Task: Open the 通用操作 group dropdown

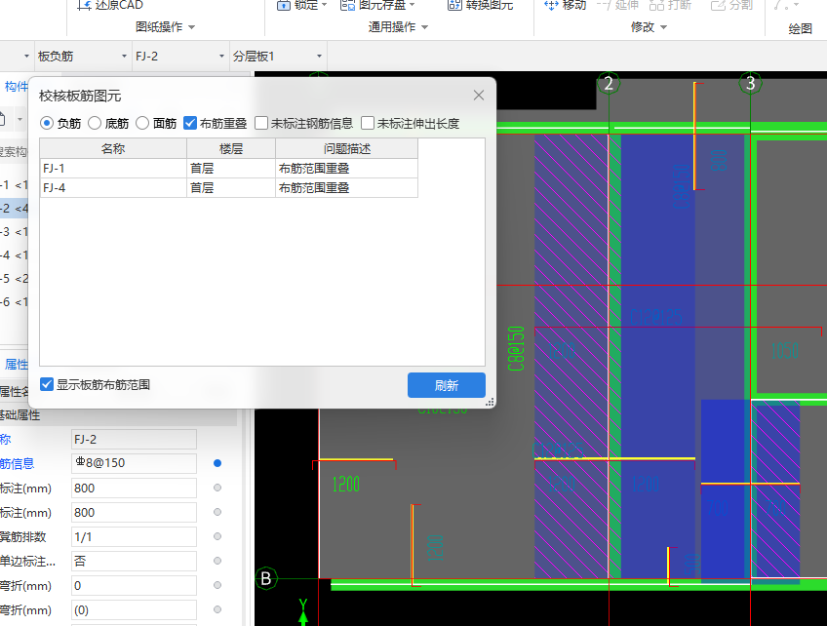Action: point(424,27)
